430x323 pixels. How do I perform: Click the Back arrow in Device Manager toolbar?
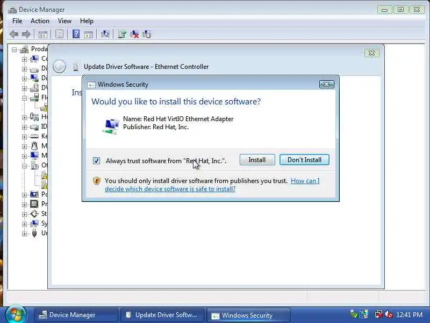[x=14, y=34]
